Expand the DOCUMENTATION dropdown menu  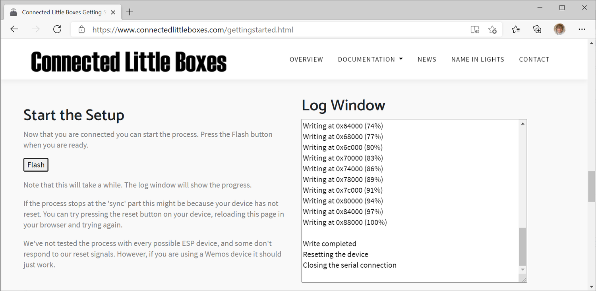[370, 59]
